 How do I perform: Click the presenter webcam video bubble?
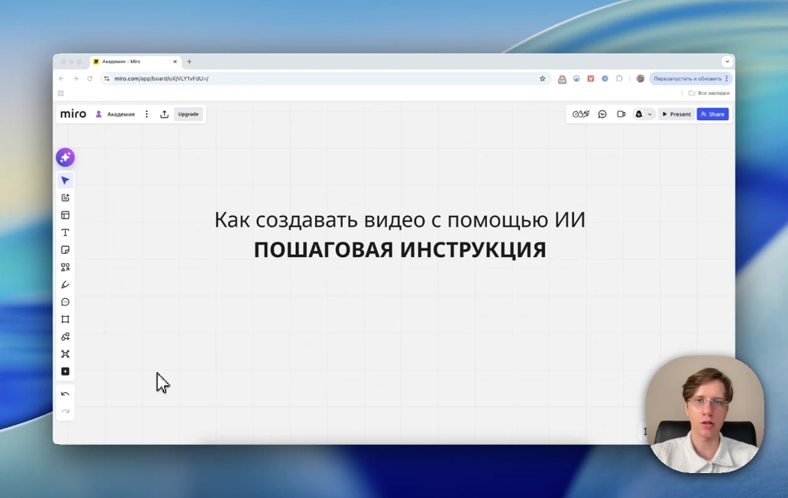(x=705, y=415)
